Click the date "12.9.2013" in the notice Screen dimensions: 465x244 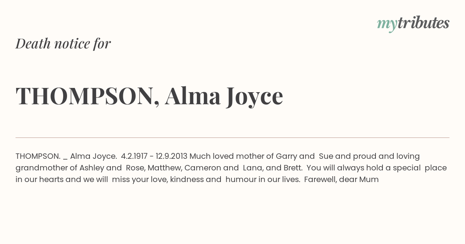(x=171, y=156)
